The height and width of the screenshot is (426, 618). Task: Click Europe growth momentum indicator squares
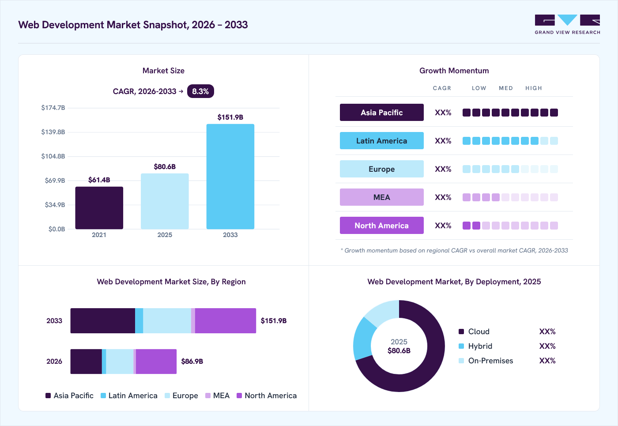pos(510,169)
